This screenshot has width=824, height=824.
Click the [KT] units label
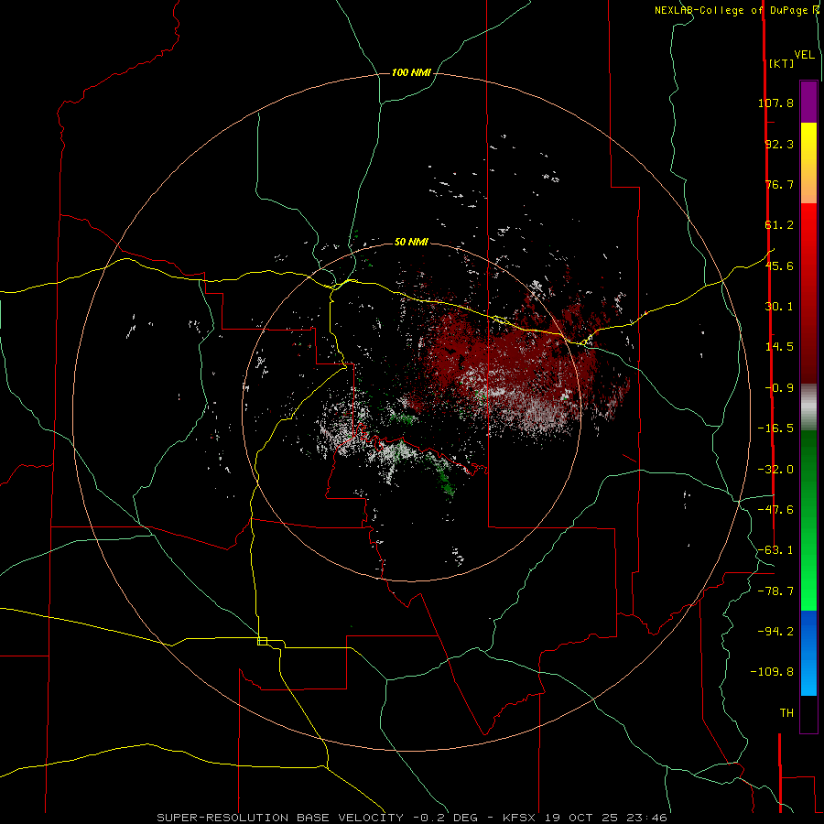point(781,63)
